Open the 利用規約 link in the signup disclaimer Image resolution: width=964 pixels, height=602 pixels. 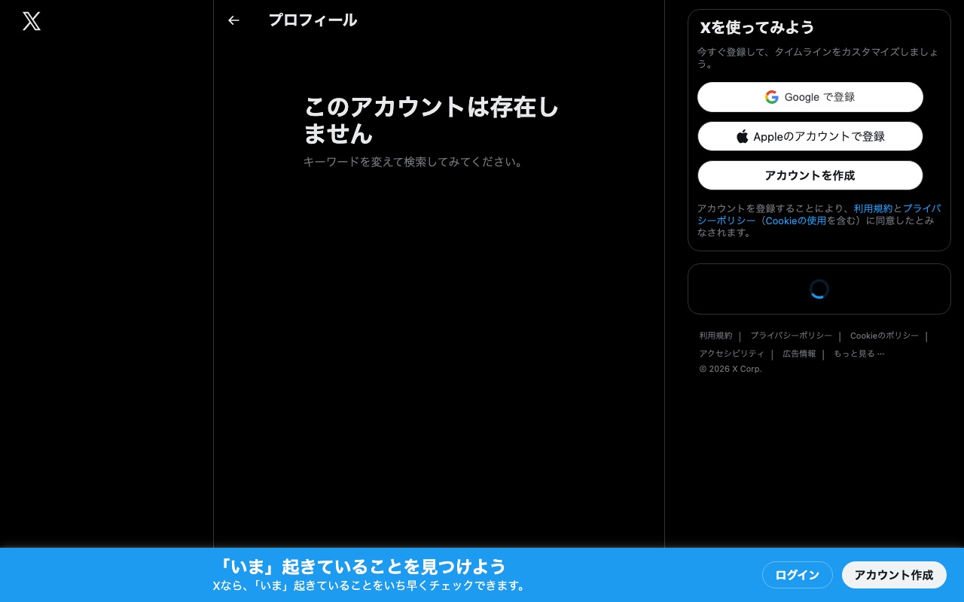coord(873,208)
